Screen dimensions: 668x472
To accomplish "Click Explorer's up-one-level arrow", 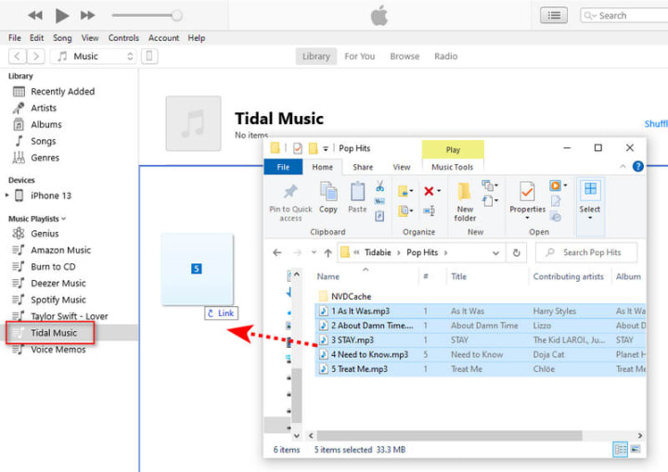I will (x=328, y=253).
